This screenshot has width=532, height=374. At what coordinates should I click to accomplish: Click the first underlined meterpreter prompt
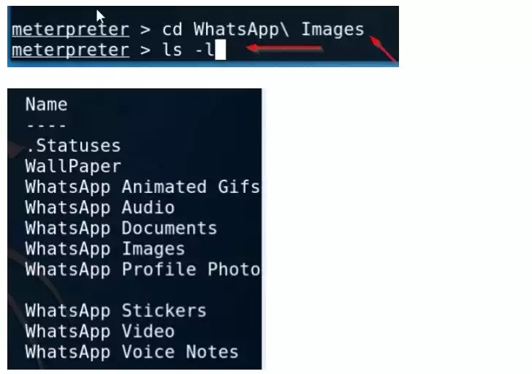70,29
